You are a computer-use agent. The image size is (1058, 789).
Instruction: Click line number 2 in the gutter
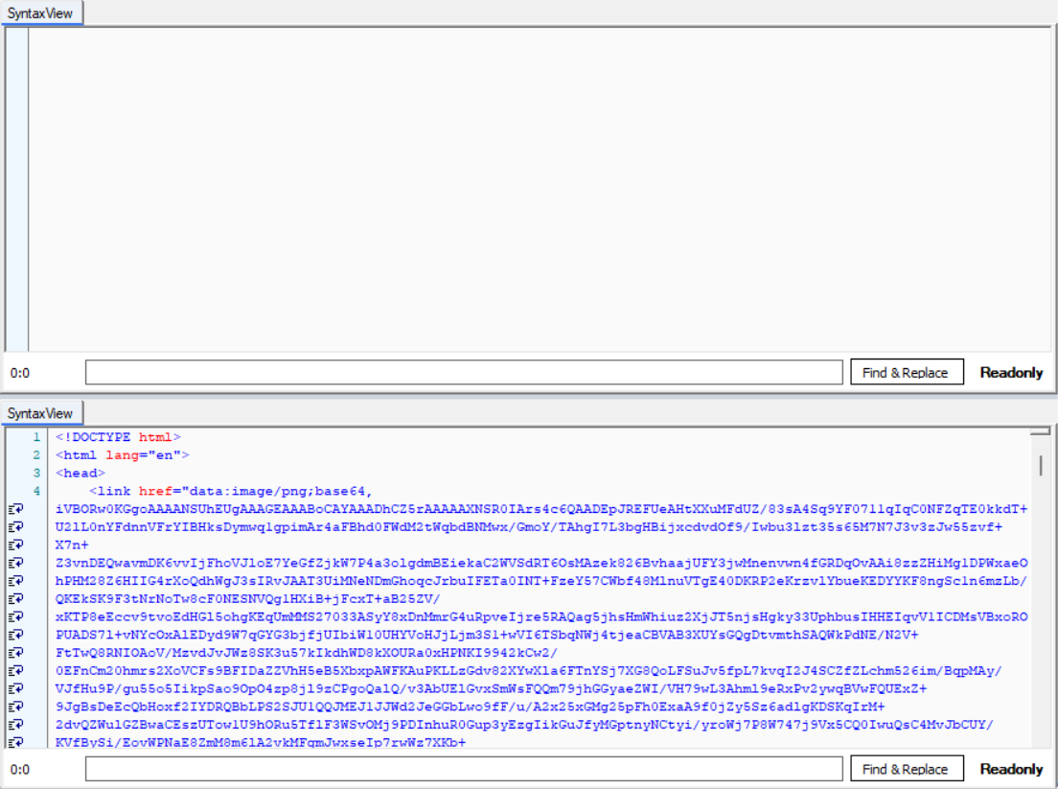coord(36,455)
